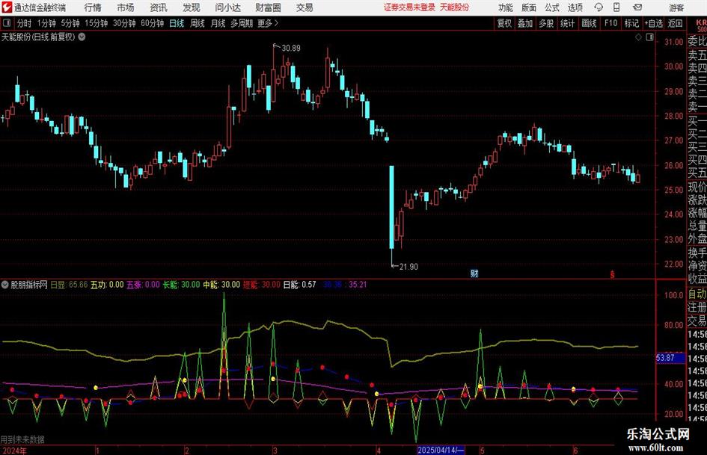707x455 pixels.
Task: Select the 日线 daily period tab
Action: (x=177, y=23)
